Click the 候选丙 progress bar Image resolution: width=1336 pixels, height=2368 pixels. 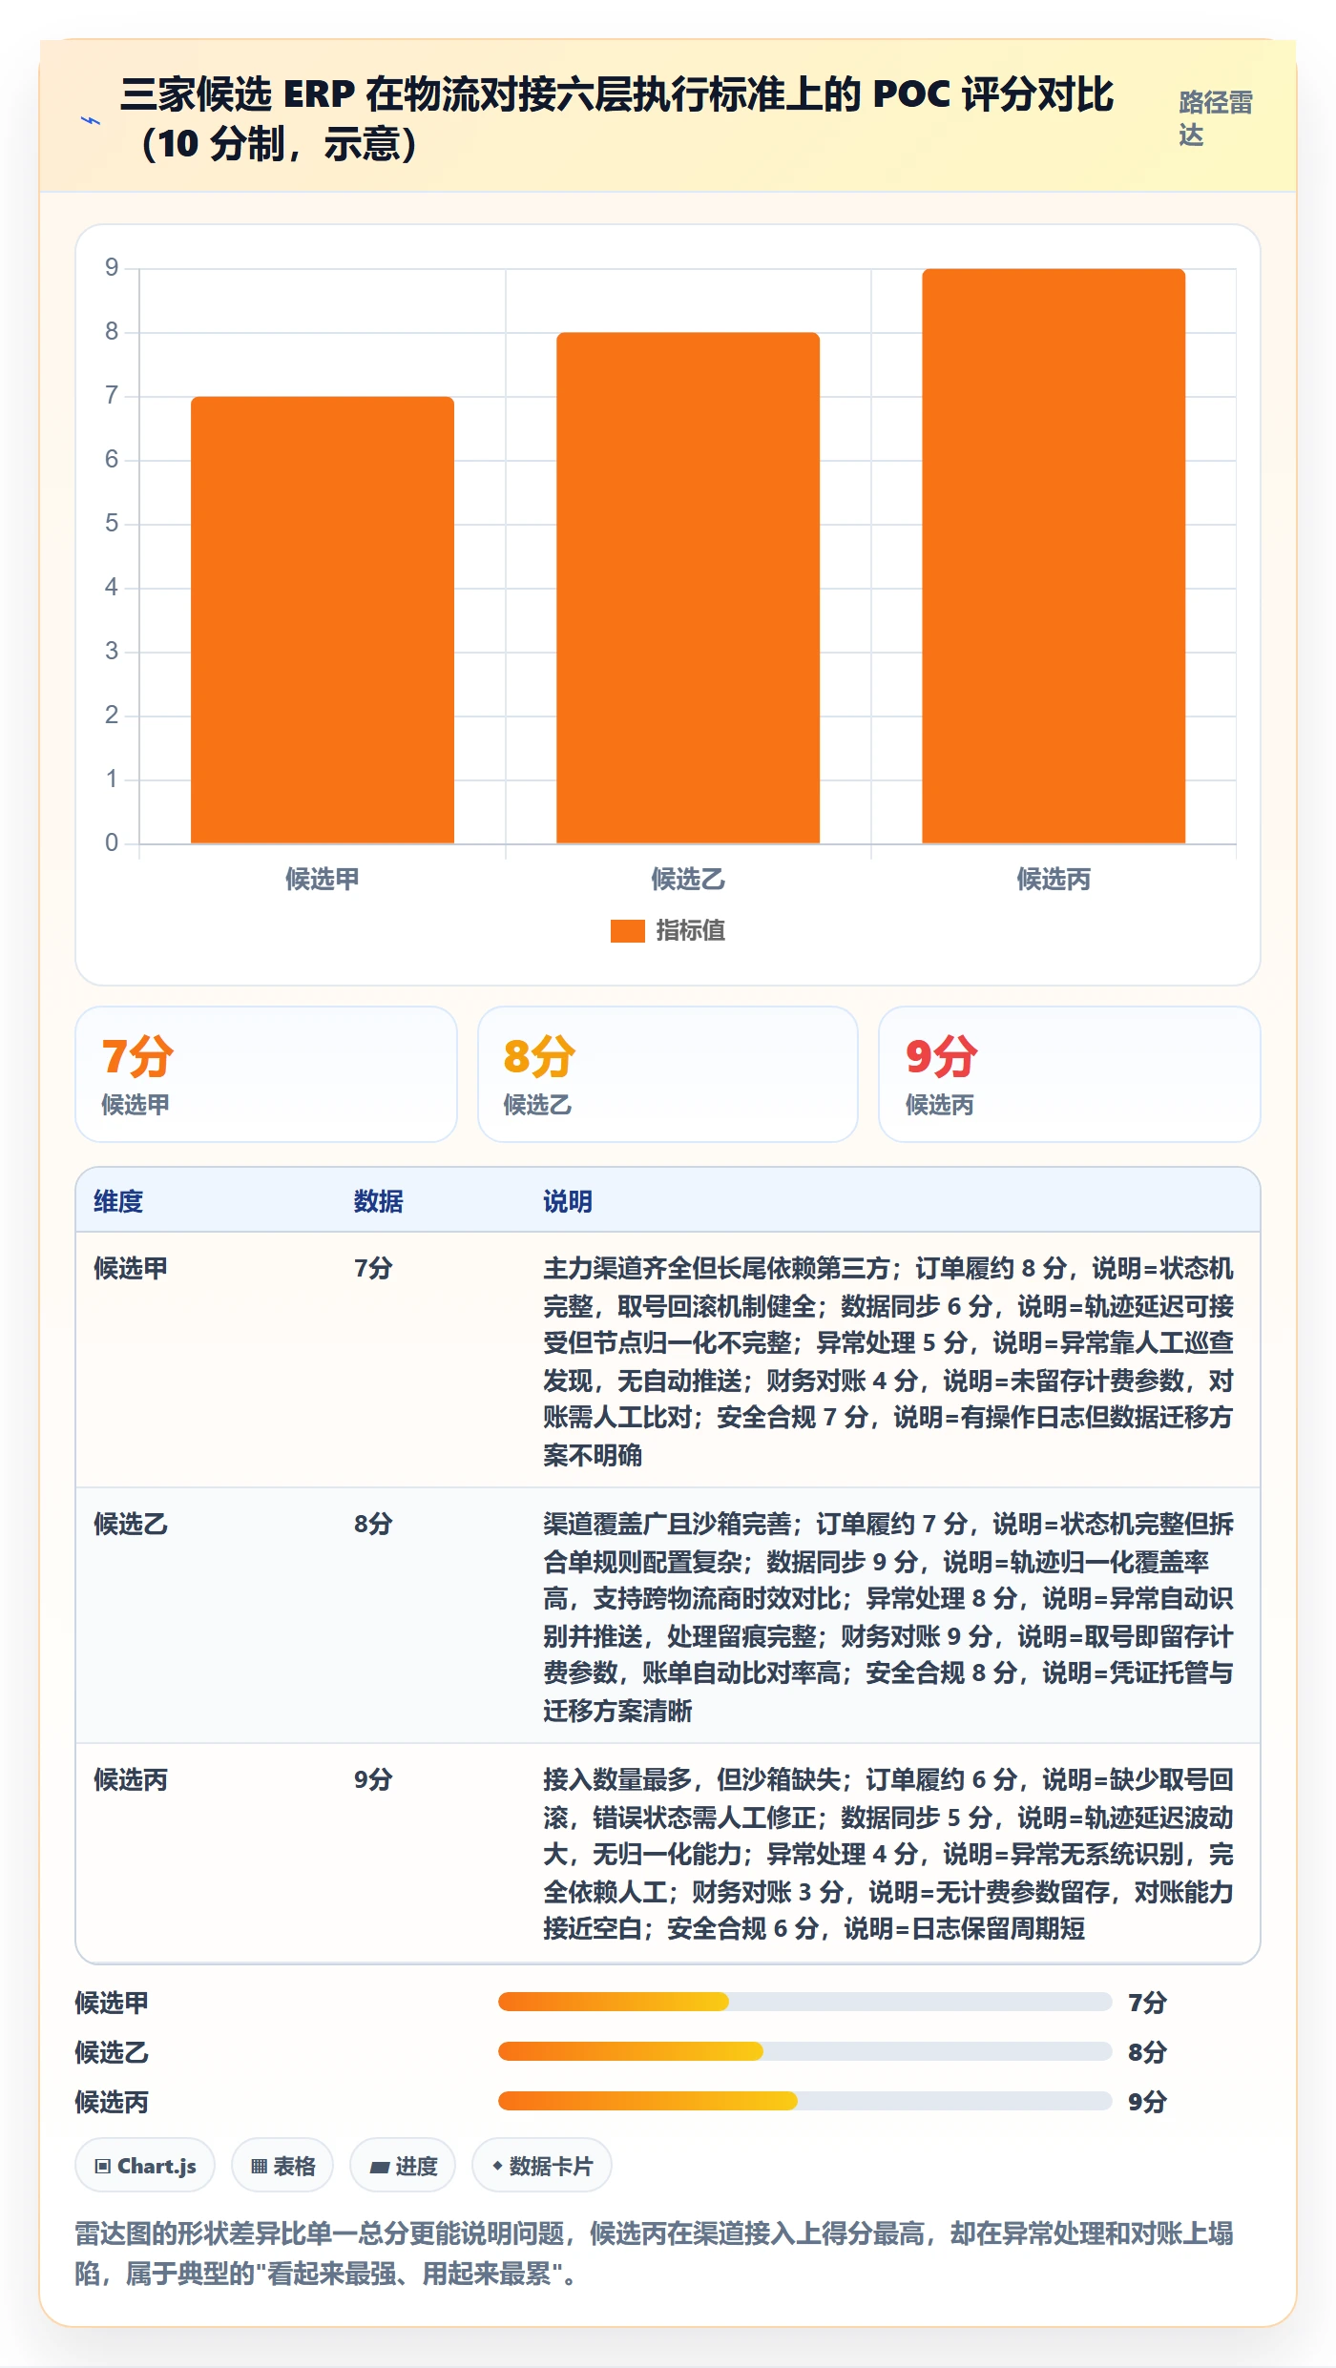805,2101
